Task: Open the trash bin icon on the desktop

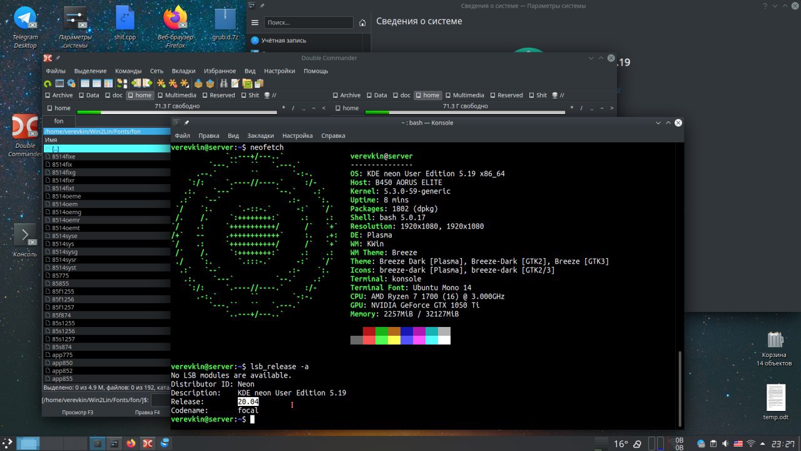Action: click(x=775, y=348)
